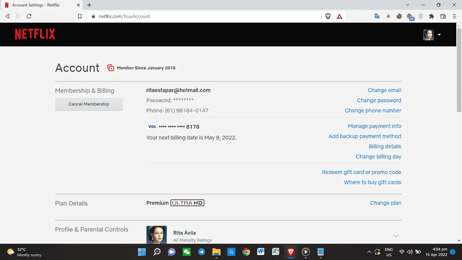Click Redeem gift card or promo code
Screen dimensions: 462x260
362,172
